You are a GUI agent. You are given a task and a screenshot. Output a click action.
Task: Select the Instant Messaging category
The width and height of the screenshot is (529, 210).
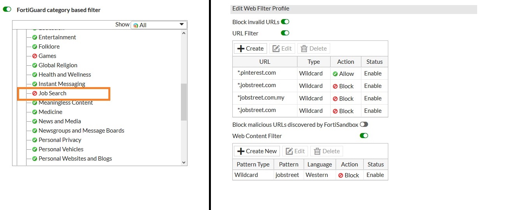pos(62,84)
